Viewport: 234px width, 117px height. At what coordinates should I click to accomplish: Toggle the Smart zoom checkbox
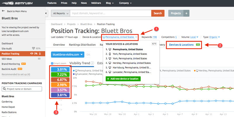tap(52, 63)
